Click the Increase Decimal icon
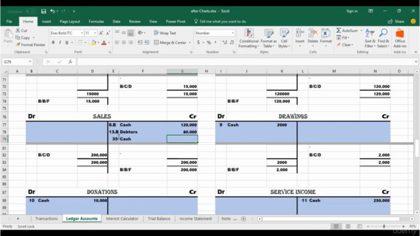420x236 pixels. [224, 43]
